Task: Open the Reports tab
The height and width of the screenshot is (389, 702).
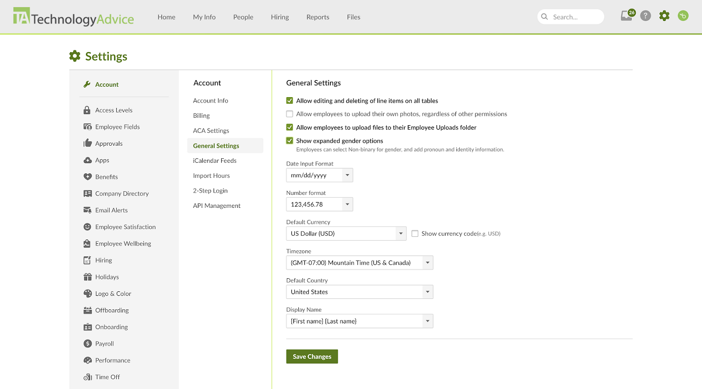Action: [x=318, y=17]
